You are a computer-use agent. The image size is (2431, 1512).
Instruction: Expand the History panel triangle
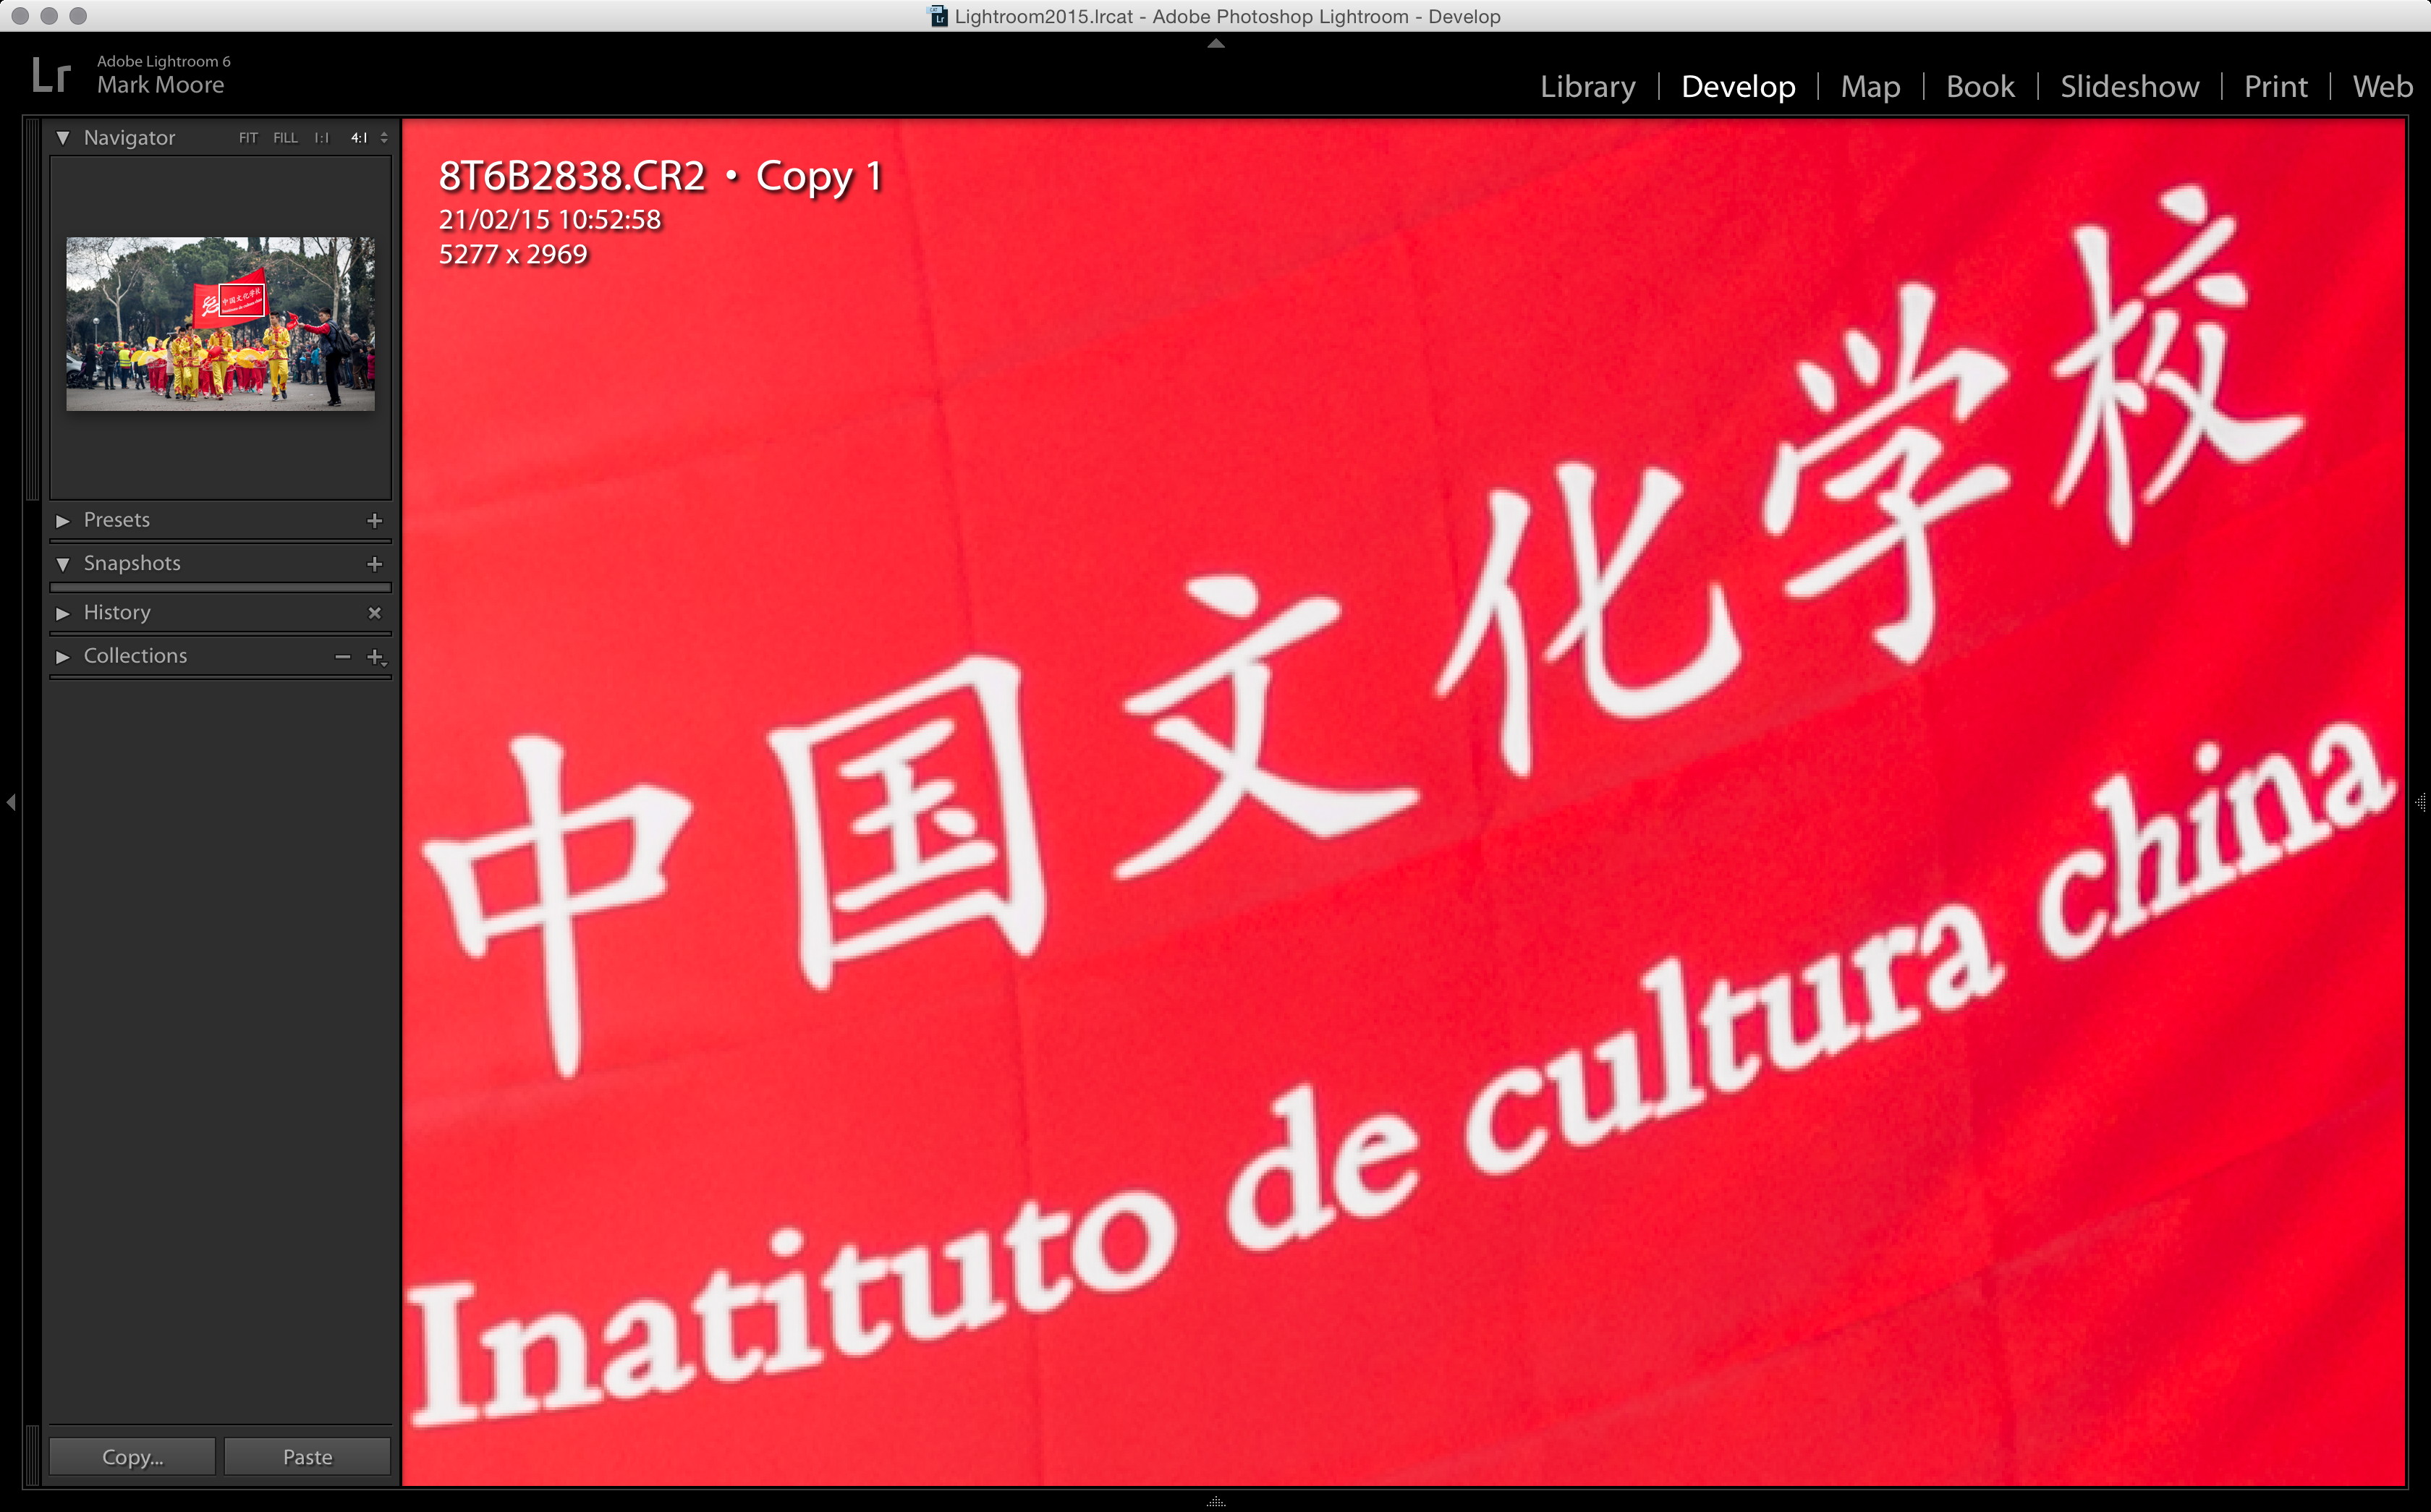click(x=63, y=613)
